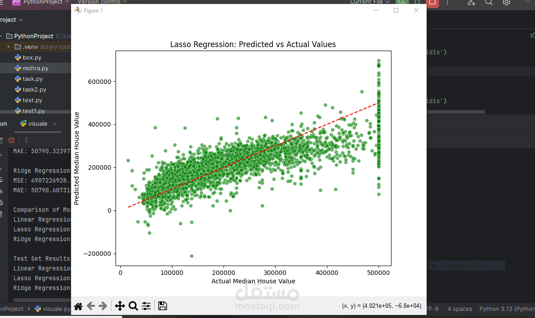Minimize the Figure 1 window
Image resolution: width=535 pixels, height=318 pixels.
(376, 10)
